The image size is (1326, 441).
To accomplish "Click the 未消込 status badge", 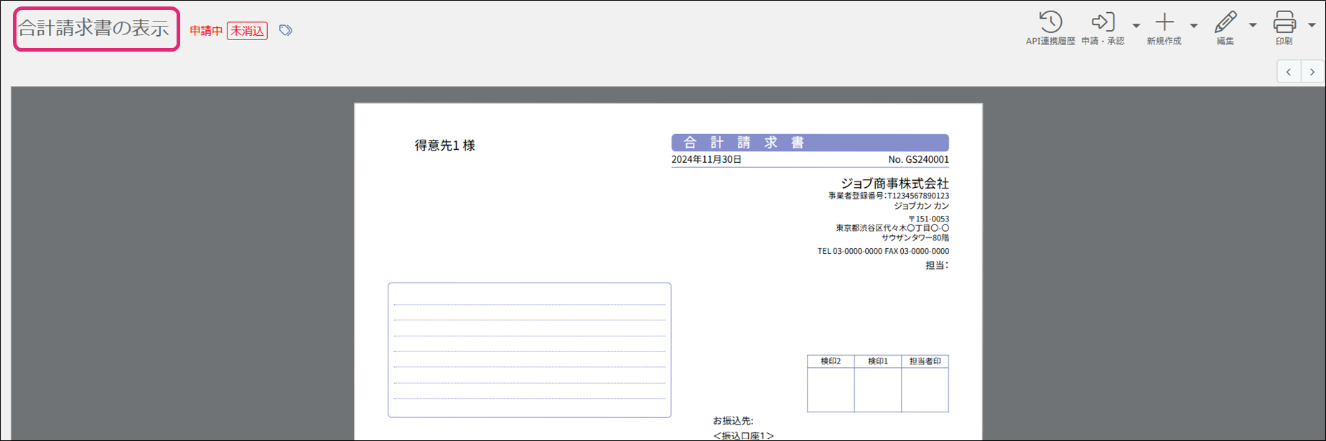I will point(247,31).
